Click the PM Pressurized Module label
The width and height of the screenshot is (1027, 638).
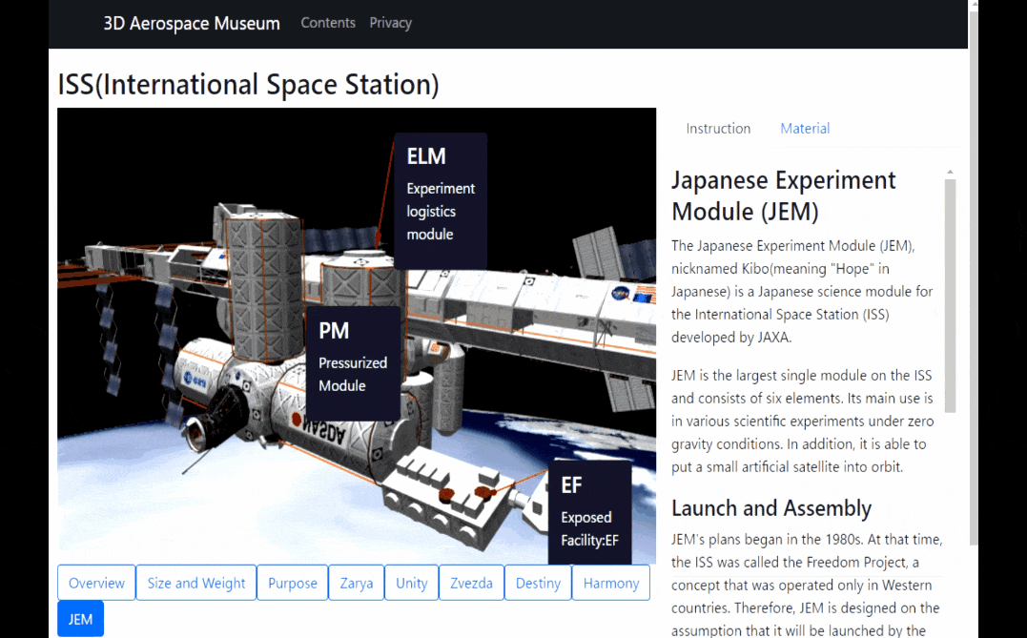(x=353, y=363)
